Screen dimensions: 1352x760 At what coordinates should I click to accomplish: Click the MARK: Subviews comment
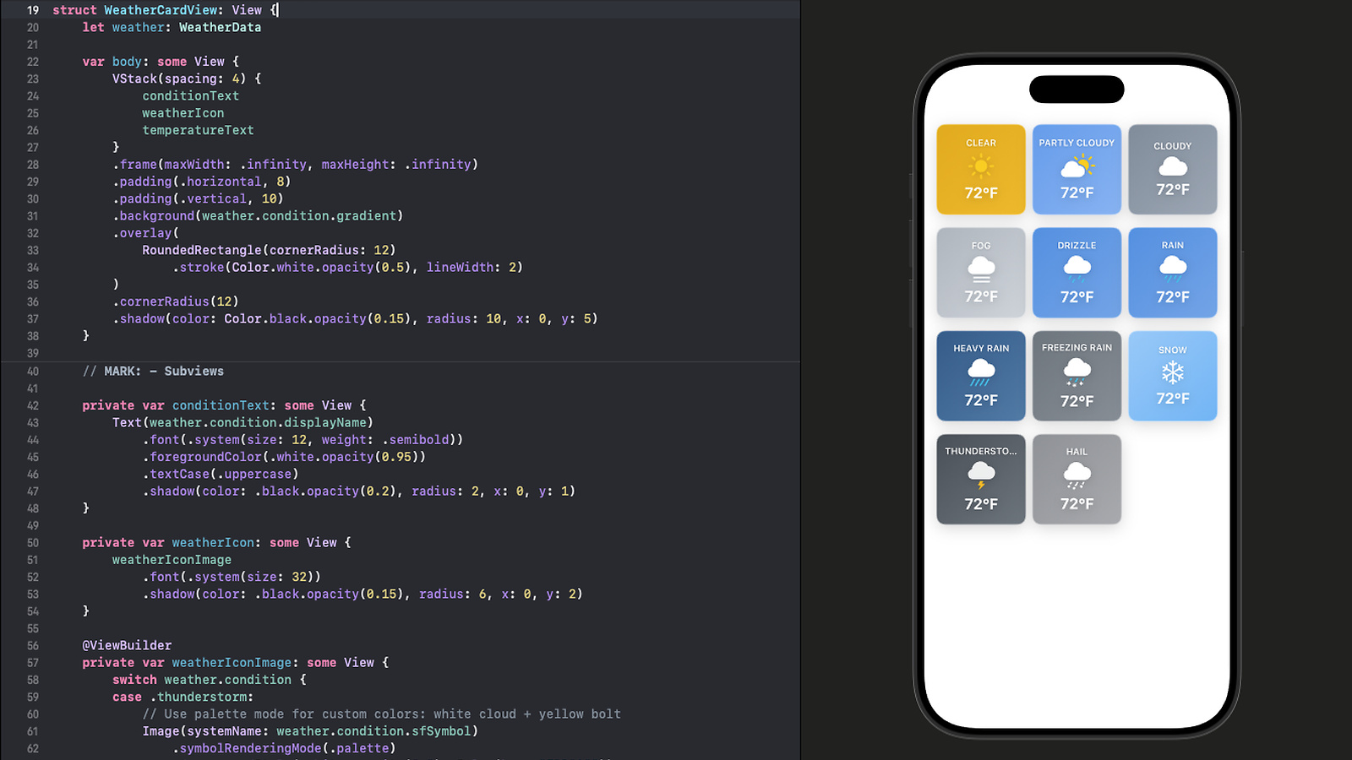[154, 371]
